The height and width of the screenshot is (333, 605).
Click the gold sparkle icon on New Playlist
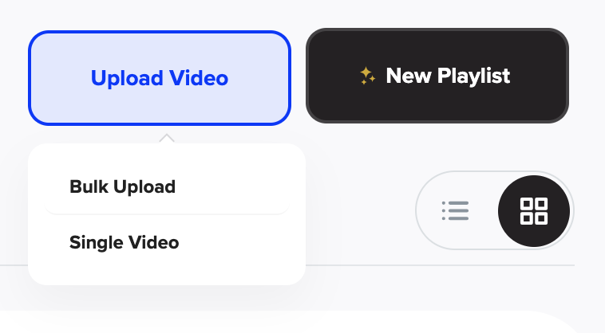[x=367, y=76]
